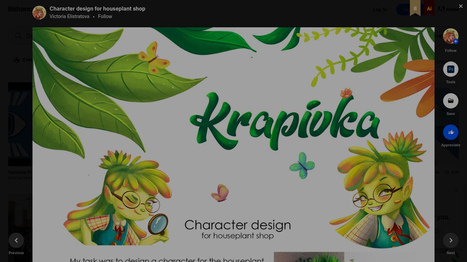This screenshot has width=467, height=262.
Task: Click the Follow link beside author name
Action: (105, 16)
